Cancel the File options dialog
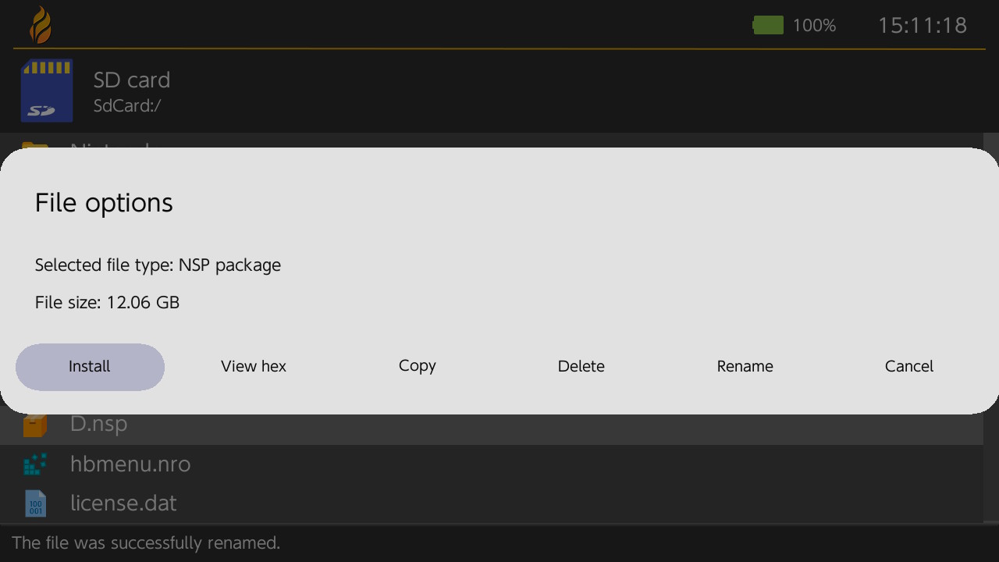The image size is (999, 562). [x=909, y=367]
